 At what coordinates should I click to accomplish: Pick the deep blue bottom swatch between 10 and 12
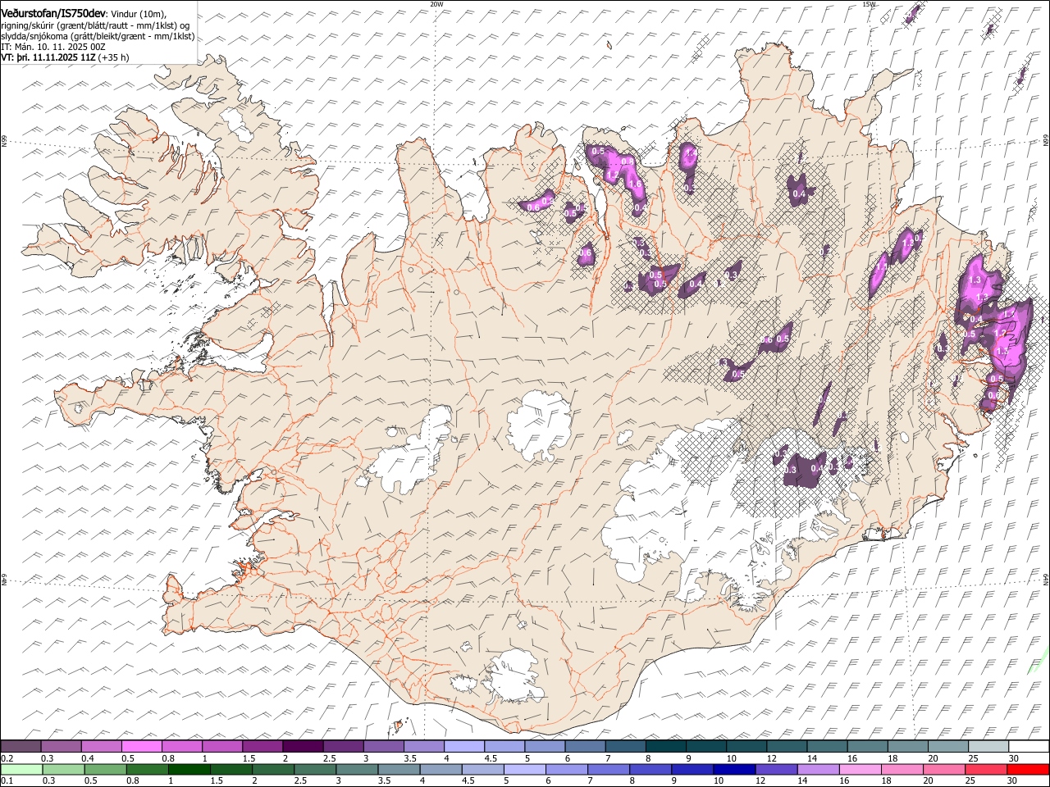(734, 769)
